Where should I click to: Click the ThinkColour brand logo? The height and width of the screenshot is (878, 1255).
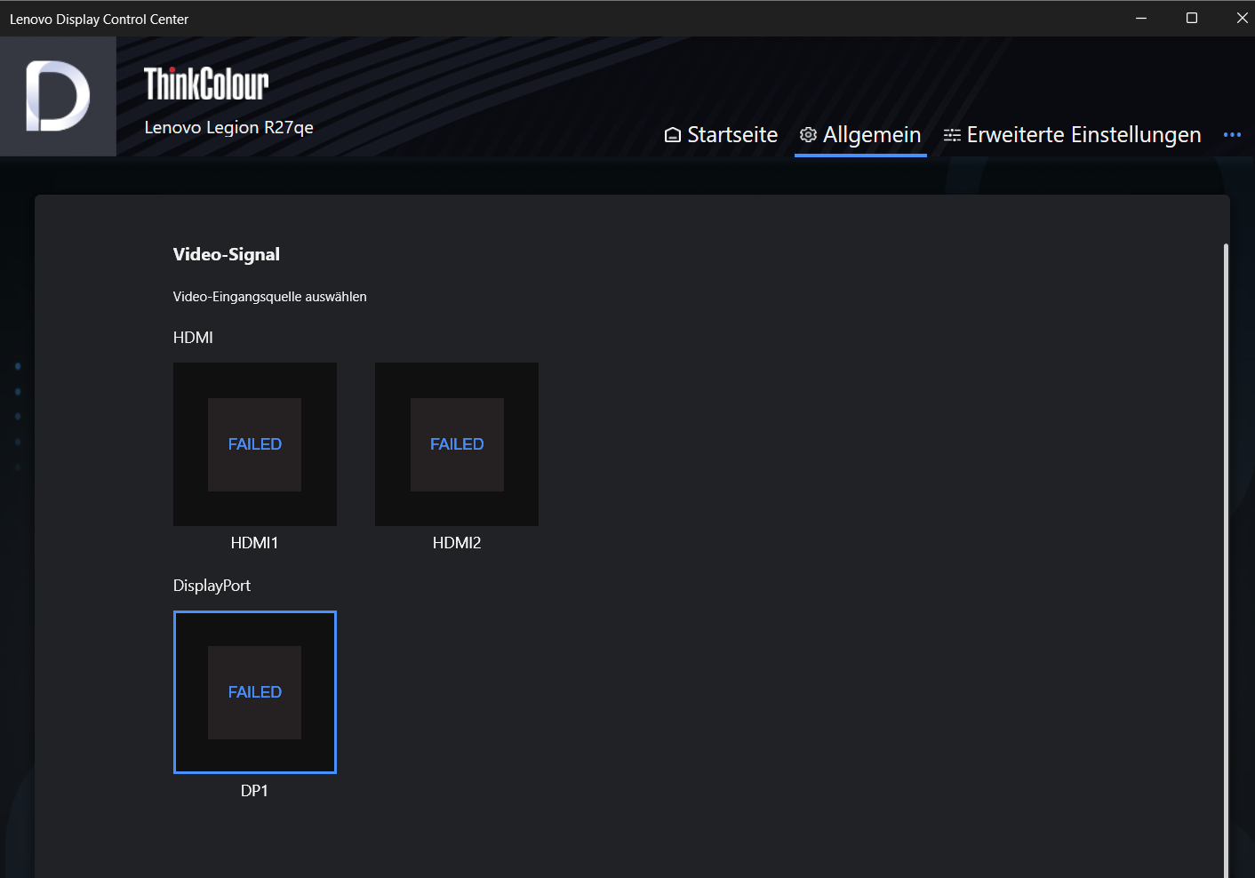point(206,84)
